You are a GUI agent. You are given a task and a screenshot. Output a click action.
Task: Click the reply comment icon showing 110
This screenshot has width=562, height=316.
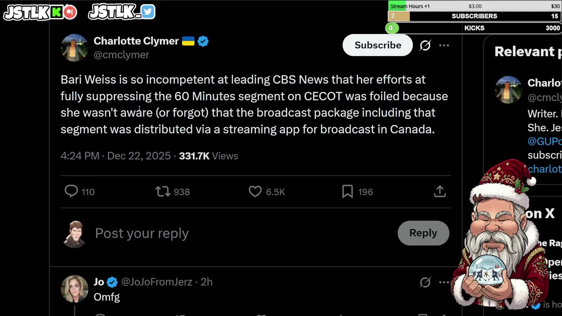(x=71, y=191)
